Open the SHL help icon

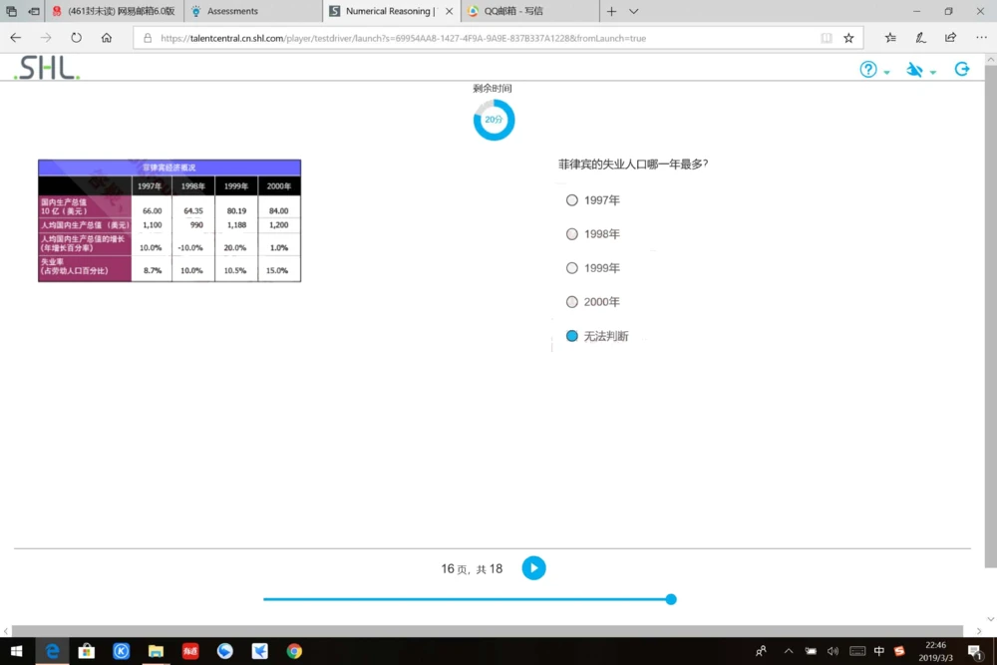tap(867, 69)
